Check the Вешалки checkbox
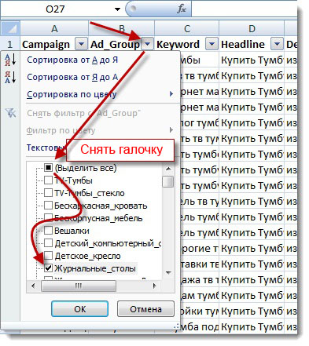Screen dimensions: 309x346 [x=48, y=231]
